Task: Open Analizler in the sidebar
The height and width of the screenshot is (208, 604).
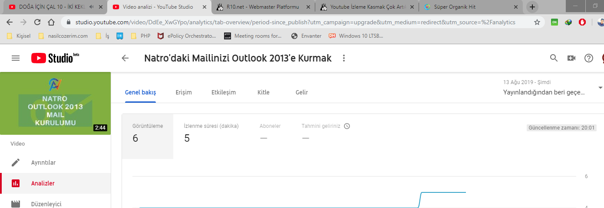Action: coord(55,183)
